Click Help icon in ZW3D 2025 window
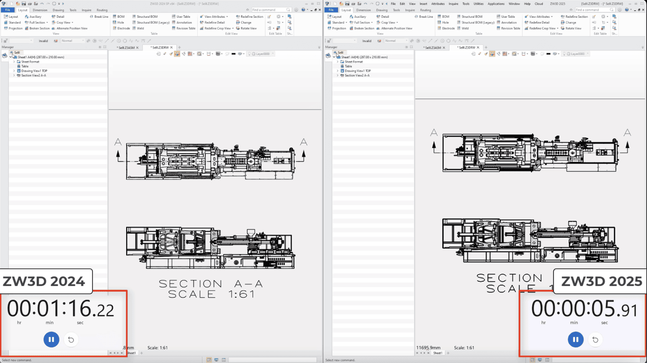The image size is (647, 363). pos(627,10)
